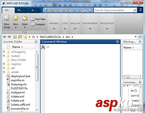This screenshot has width=145, height=113.
Task: Minimize the toolstrip with top-right arrow
Action: [141, 10]
